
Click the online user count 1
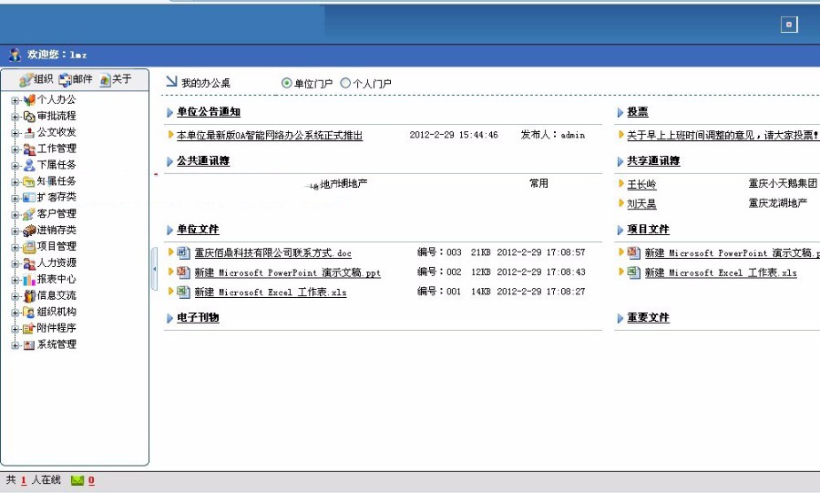[24, 480]
